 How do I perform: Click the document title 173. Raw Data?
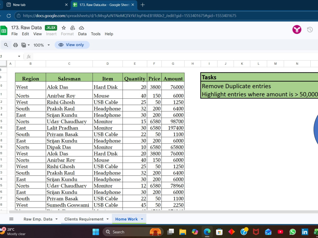tap(26, 28)
